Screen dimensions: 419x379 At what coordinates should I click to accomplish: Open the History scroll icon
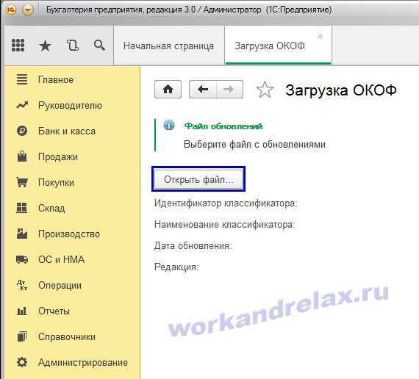(x=73, y=45)
